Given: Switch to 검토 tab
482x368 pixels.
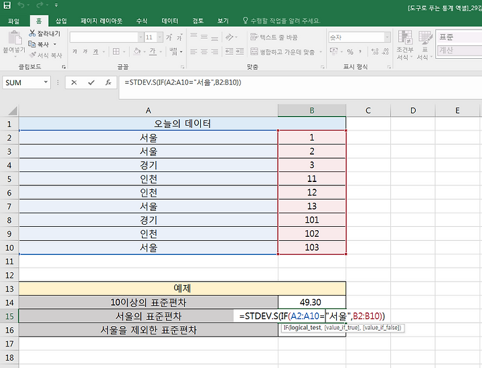Looking at the screenshot, I should coord(198,21).
